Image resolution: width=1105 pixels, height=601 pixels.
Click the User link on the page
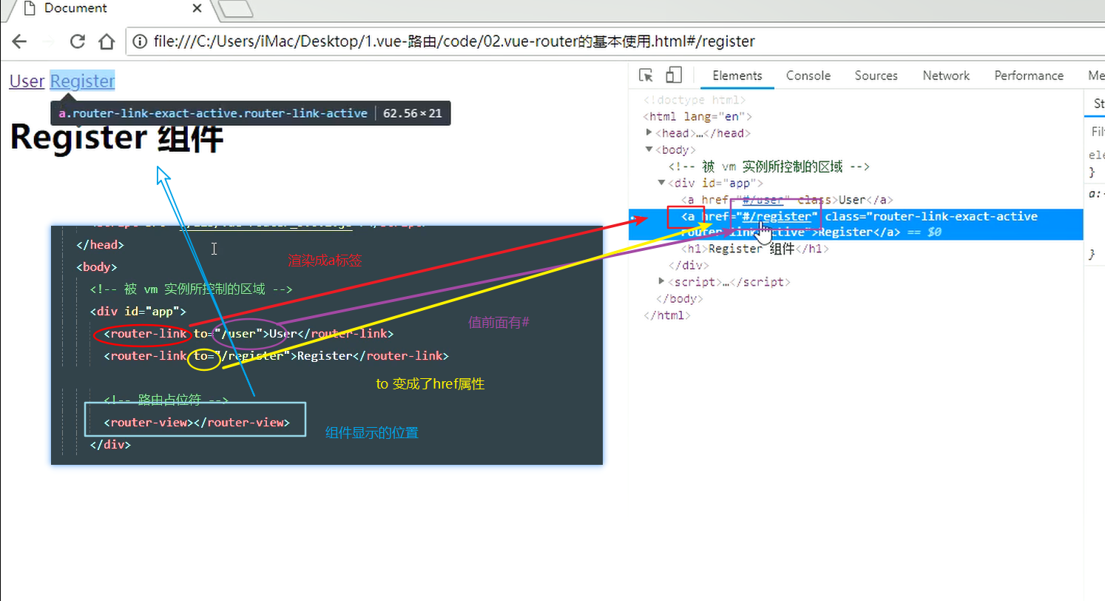[27, 81]
